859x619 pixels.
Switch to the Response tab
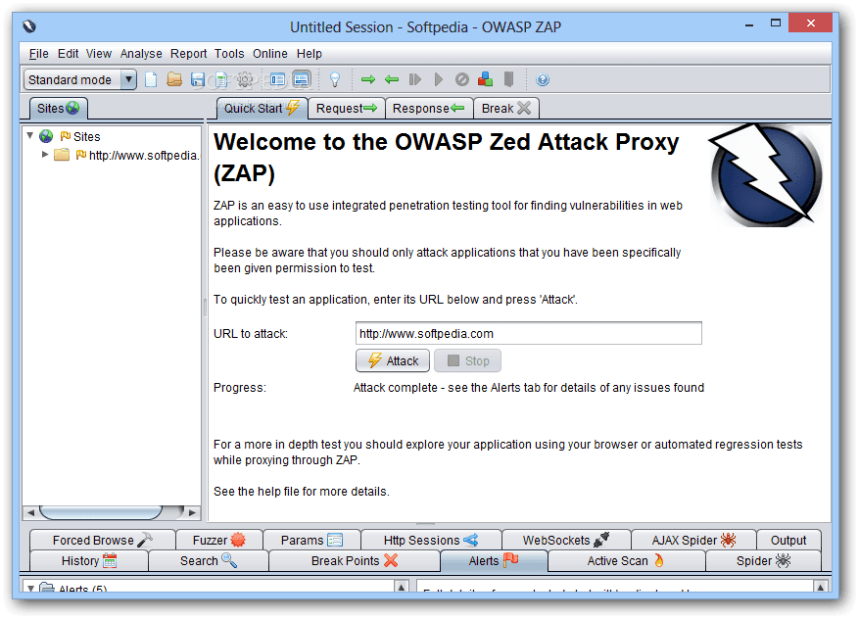coord(429,108)
